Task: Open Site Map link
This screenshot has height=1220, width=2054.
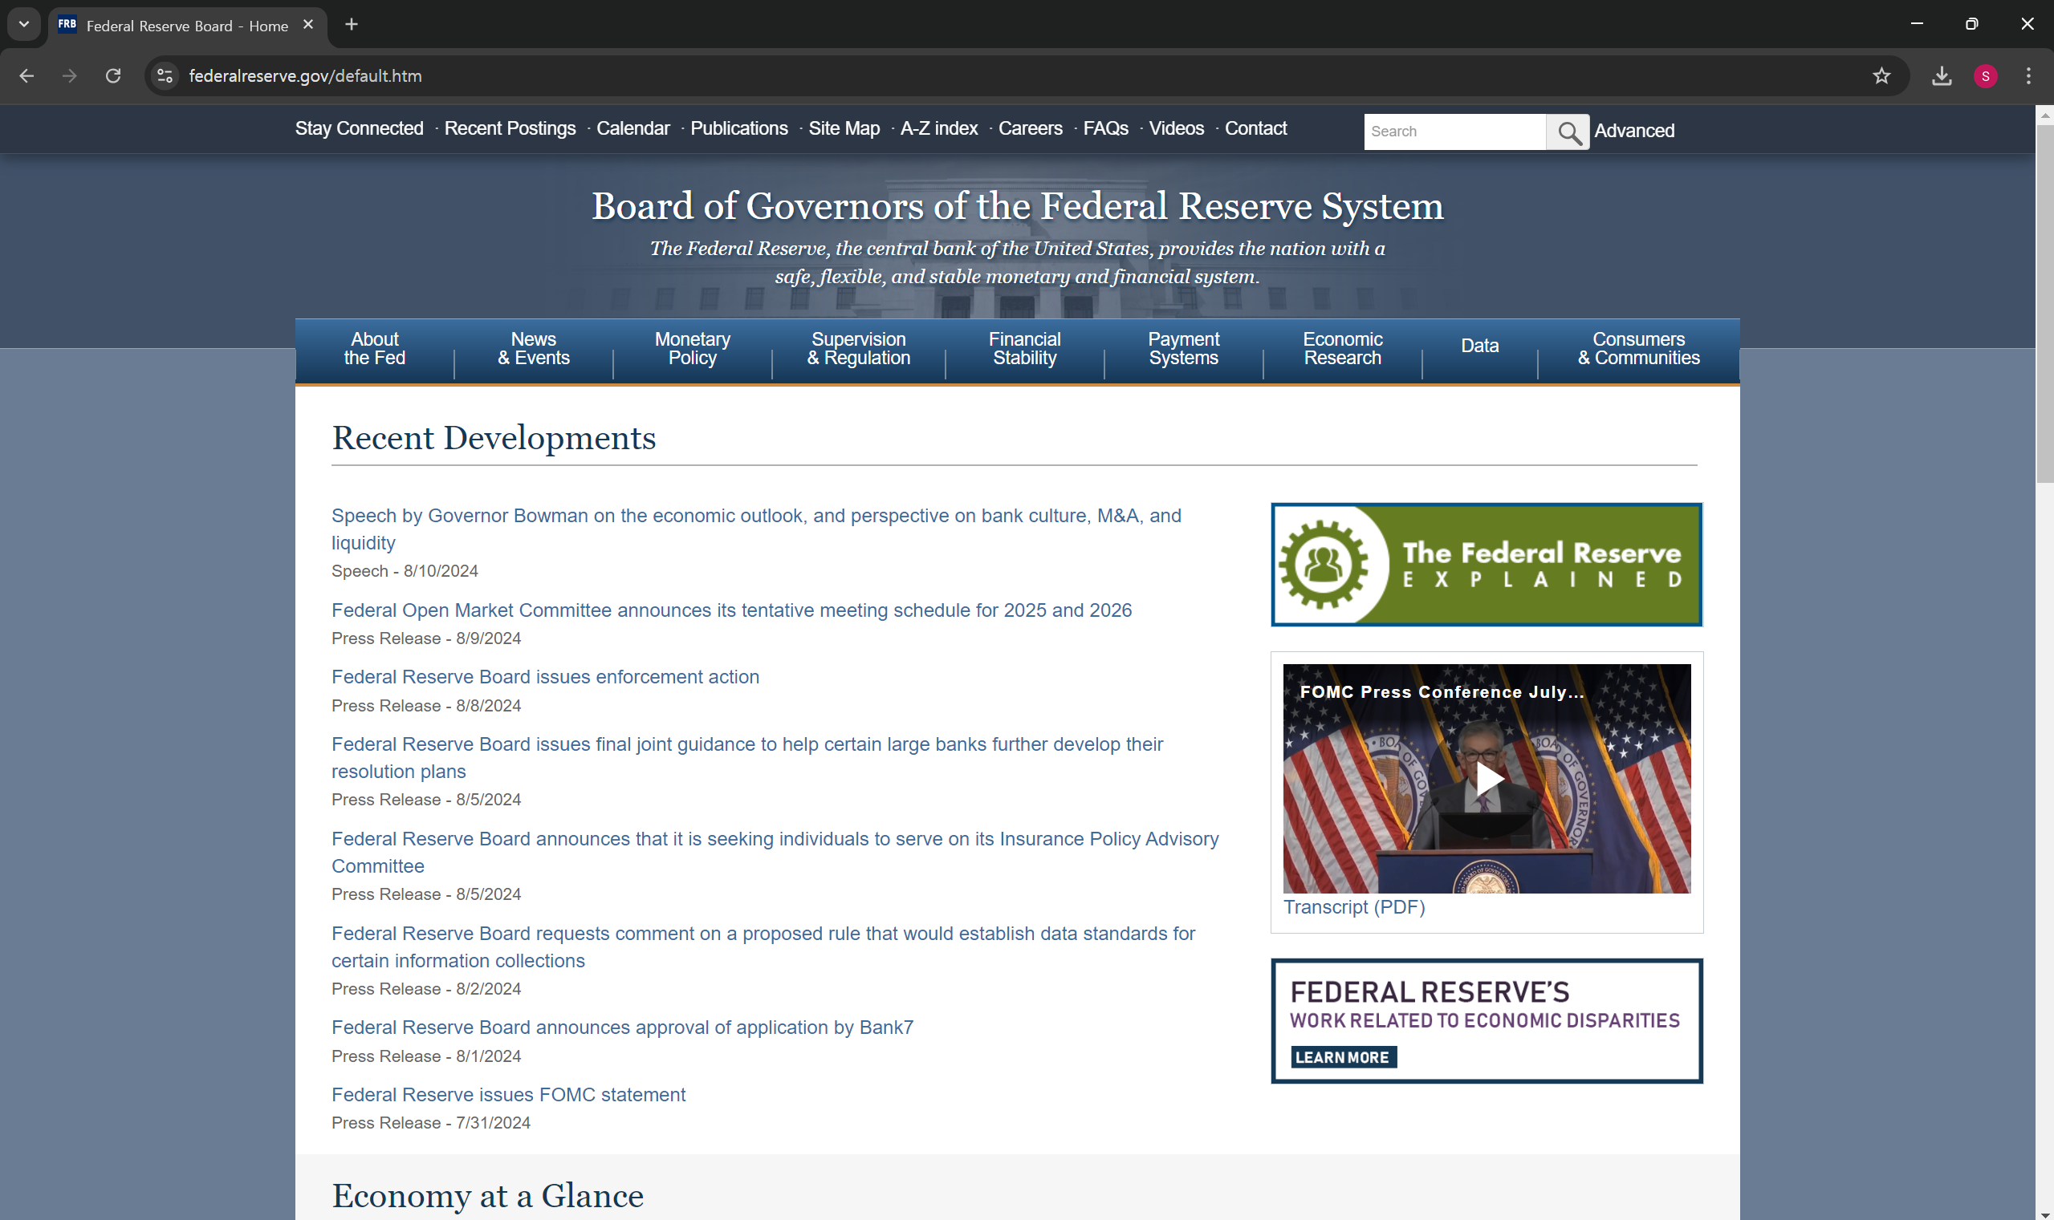Action: pyautogui.click(x=844, y=128)
